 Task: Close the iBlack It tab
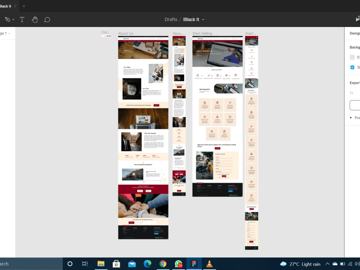pyautogui.click(x=15, y=6)
